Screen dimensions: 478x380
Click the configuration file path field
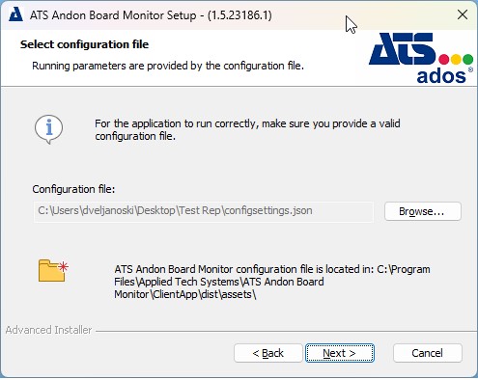coord(204,211)
